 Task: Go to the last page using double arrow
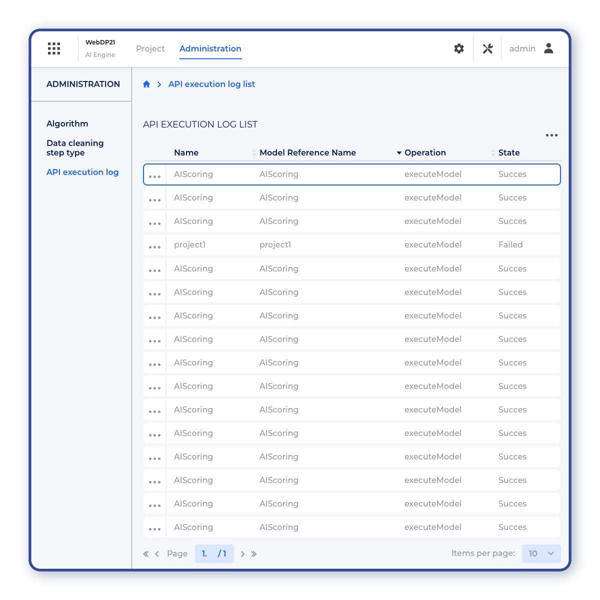pos(254,554)
